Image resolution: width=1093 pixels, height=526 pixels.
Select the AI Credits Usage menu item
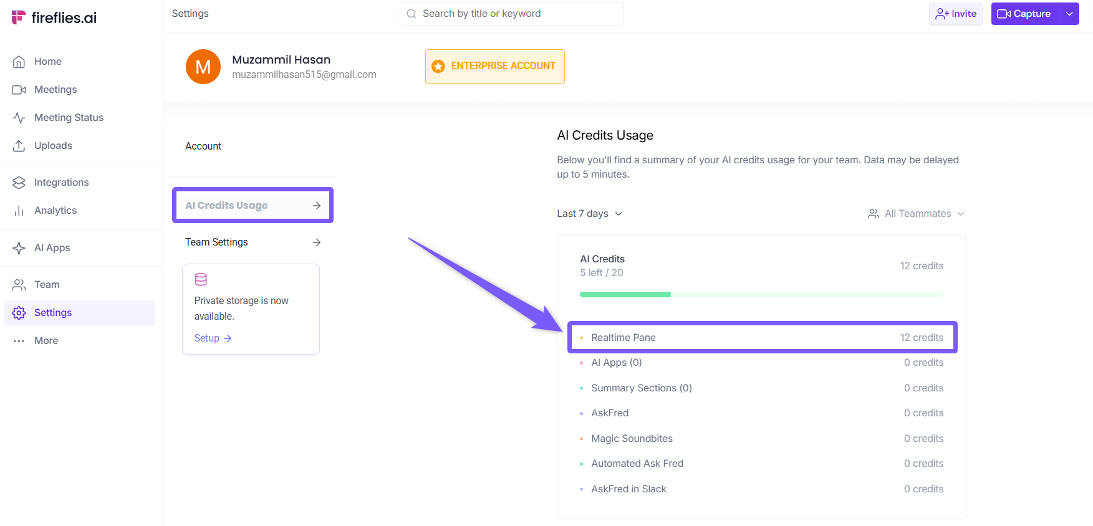tap(252, 205)
